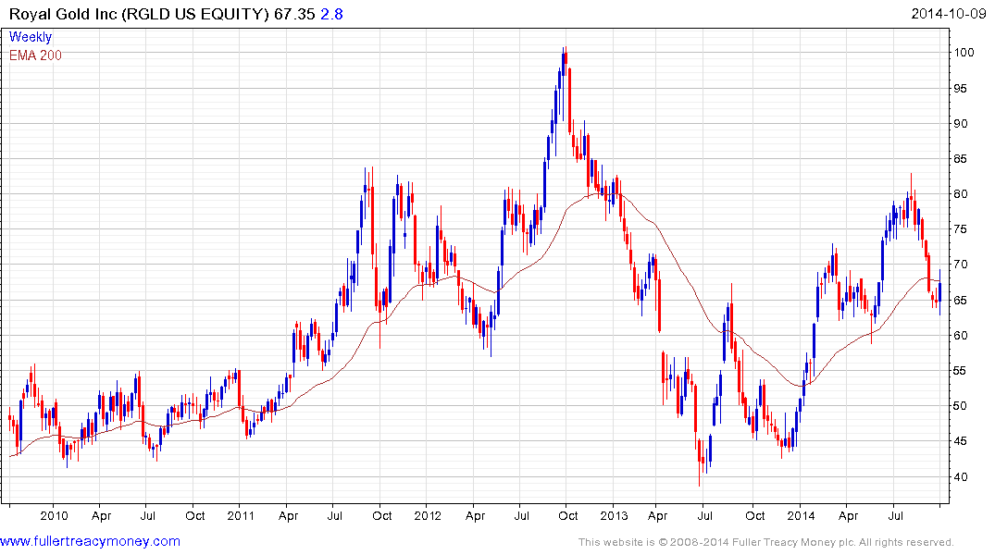Viewport: 995px width, 555px height.
Task: Click the 80 price axis label
Action: 962,194
